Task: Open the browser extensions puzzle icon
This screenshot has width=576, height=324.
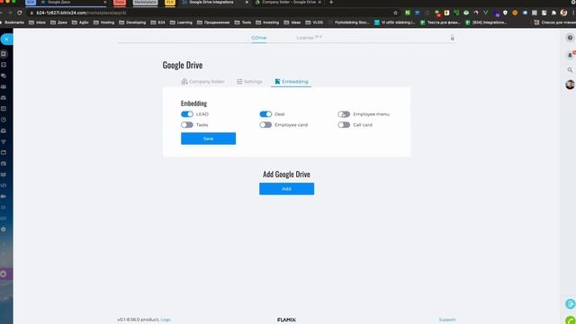Action: pos(554,13)
